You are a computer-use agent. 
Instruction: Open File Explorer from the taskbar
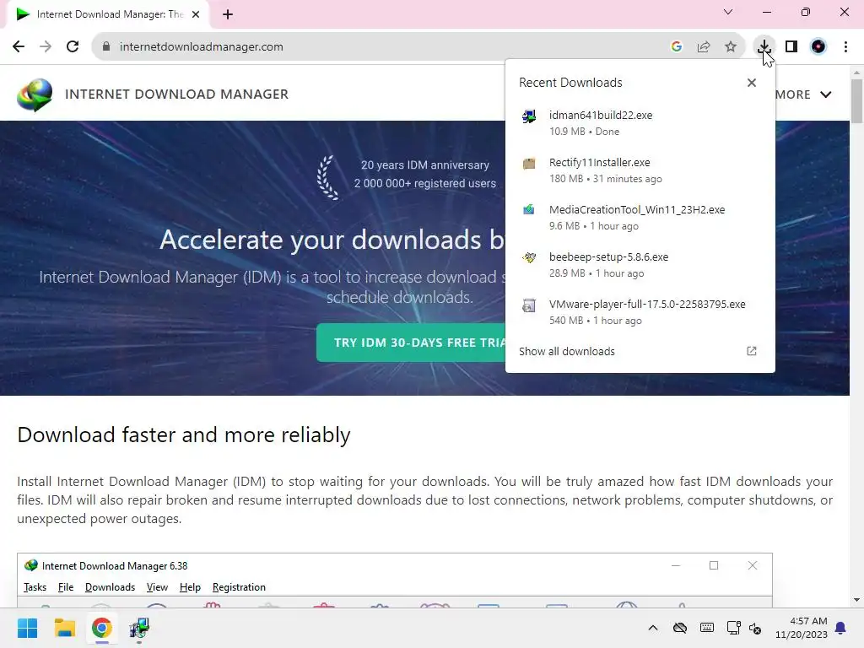[x=64, y=628]
